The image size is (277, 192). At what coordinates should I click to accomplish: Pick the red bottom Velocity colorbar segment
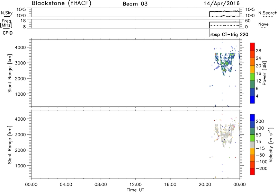[252, 172]
